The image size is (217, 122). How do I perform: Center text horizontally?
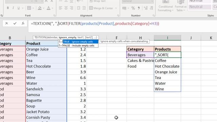tap(66, 8)
